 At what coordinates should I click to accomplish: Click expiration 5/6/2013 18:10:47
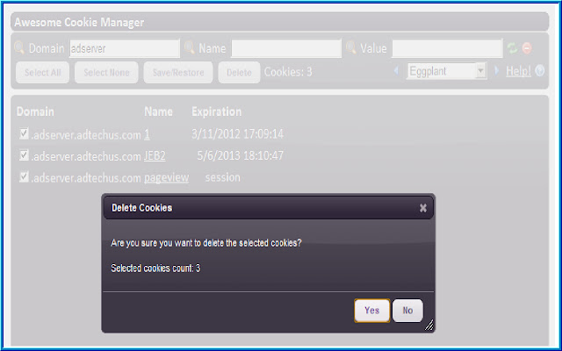[x=240, y=155]
